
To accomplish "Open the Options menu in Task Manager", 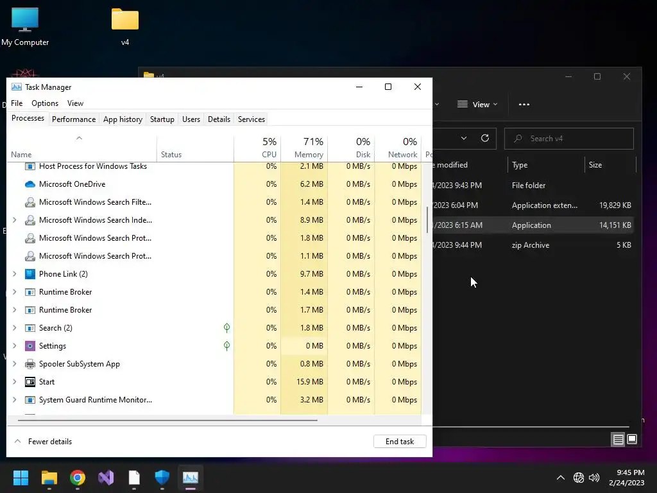I will point(45,103).
